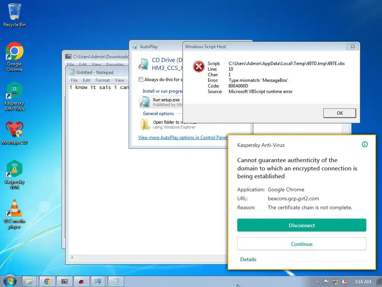Image resolution: width=382 pixels, height=287 pixels.
Task: Open the Recycle Bin desktop icon
Action: point(15,15)
